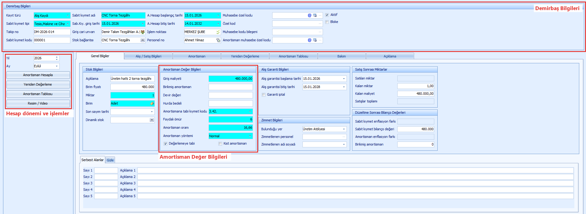Open lookup list icon in Amortisman muhasebe özel kodu
586x214 pixels.
(315, 40)
